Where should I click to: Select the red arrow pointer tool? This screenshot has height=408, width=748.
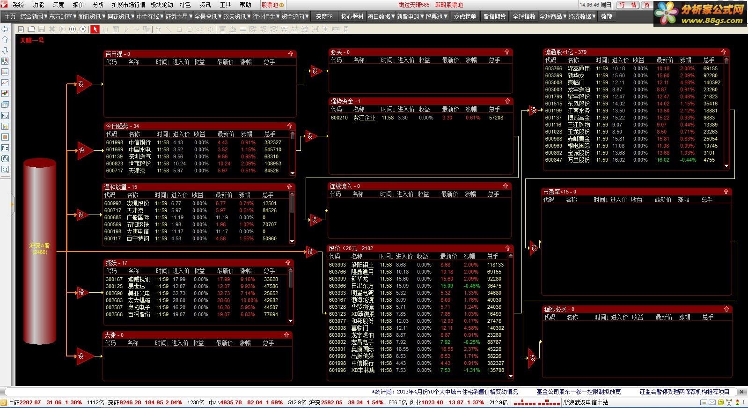coord(95,29)
